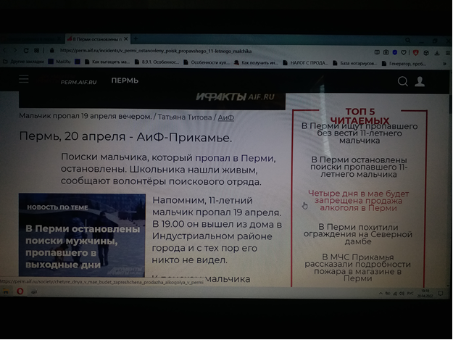Image resolution: width=453 pixels, height=340 pixels.
Task: Go forward with the browser forward arrow
Action: [x=15, y=50]
